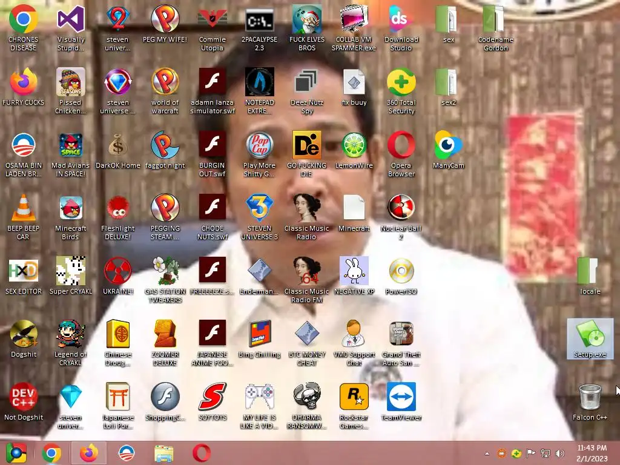Open the Legend of CRYAKL icon

71,343
